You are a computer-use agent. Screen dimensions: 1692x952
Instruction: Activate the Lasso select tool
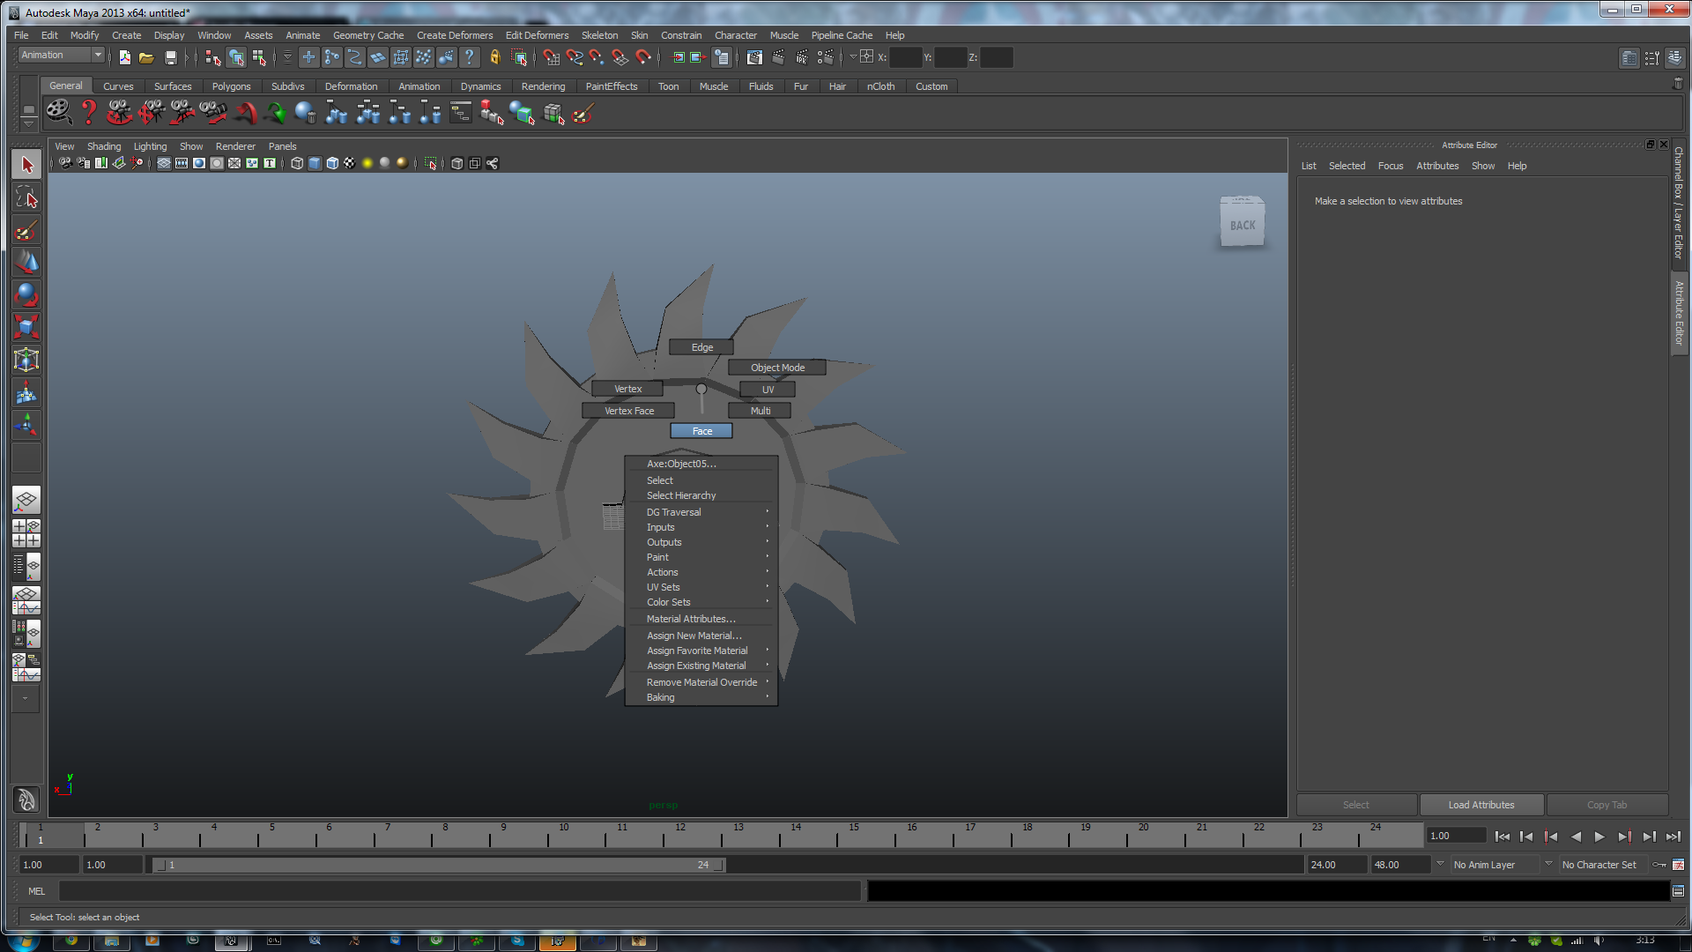tap(26, 197)
